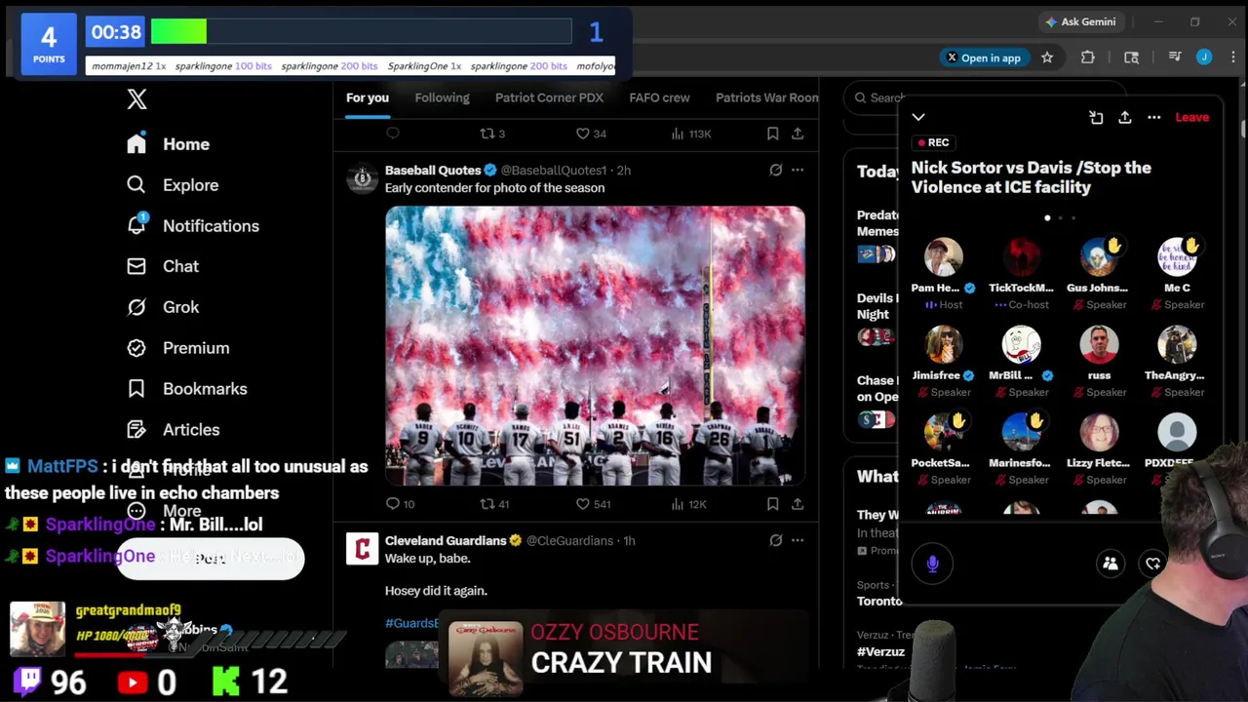Select the Gus Johns... speaker avatar
Image resolution: width=1248 pixels, height=702 pixels.
click(x=1099, y=257)
